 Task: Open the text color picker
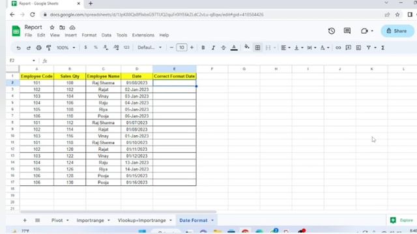(x=234, y=47)
